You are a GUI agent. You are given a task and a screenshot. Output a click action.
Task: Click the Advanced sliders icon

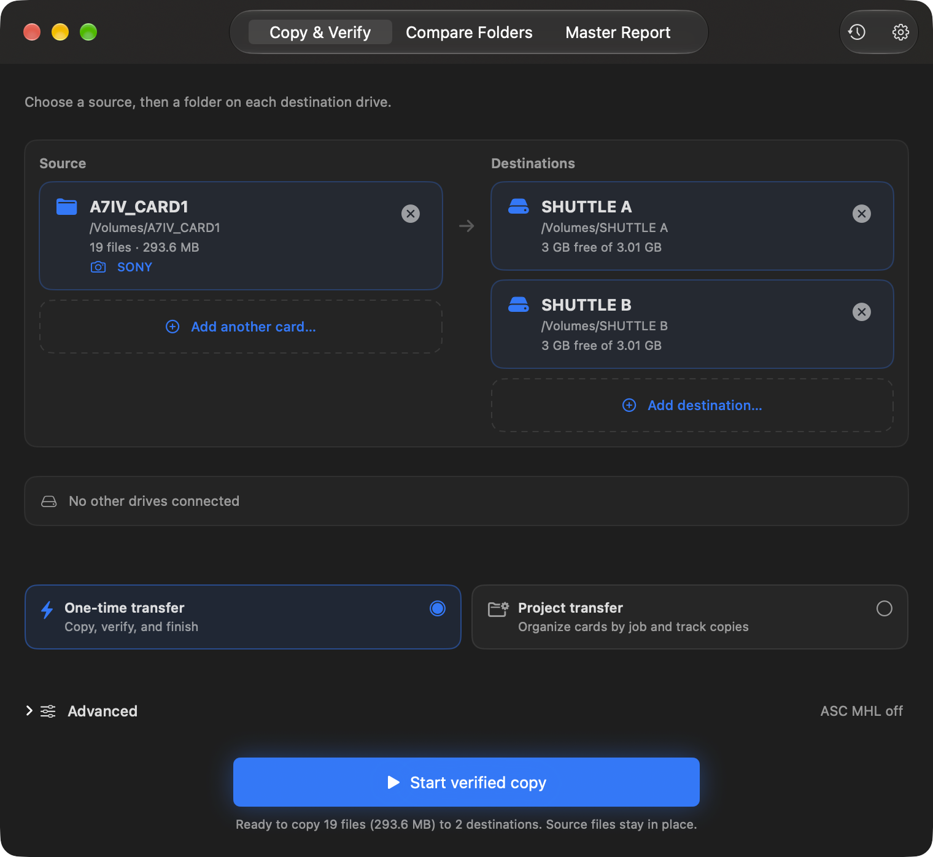(x=48, y=711)
